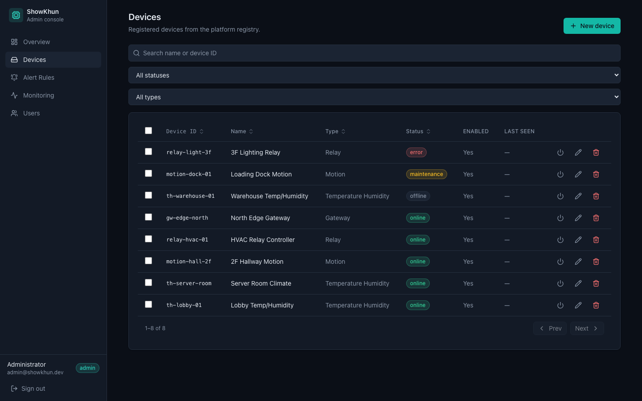Delete the th-server-room device
Screen dimensions: 642x401
596,283
